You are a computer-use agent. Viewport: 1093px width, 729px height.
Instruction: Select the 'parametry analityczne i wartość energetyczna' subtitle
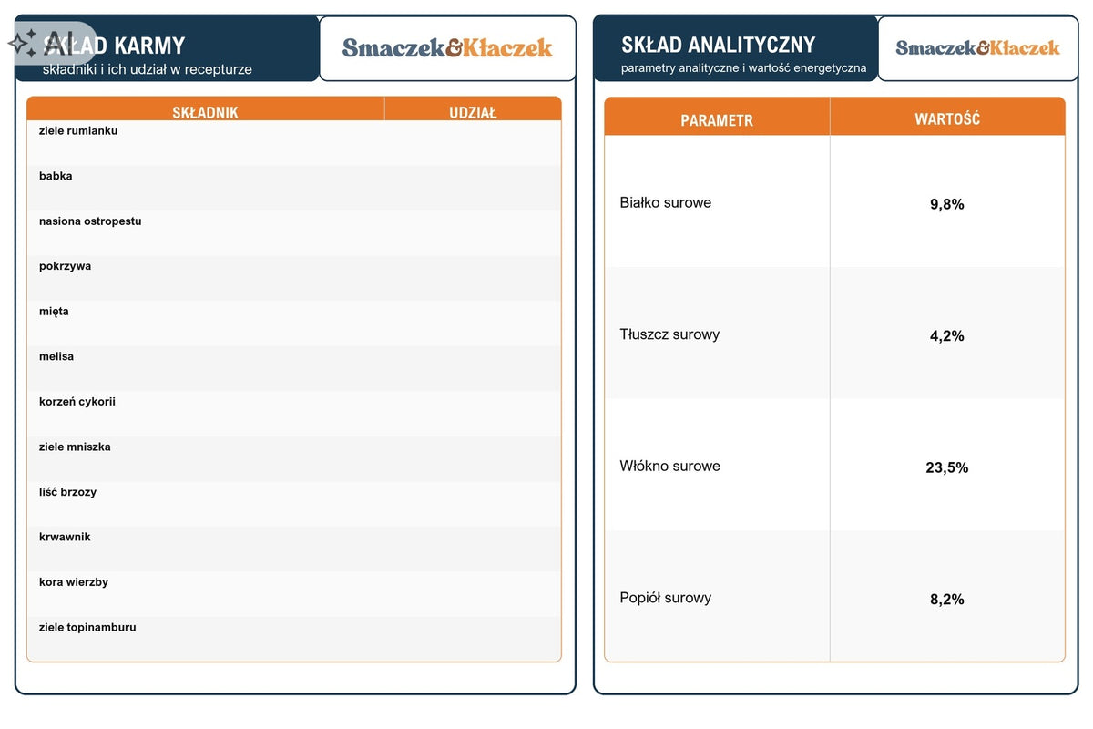click(x=744, y=67)
